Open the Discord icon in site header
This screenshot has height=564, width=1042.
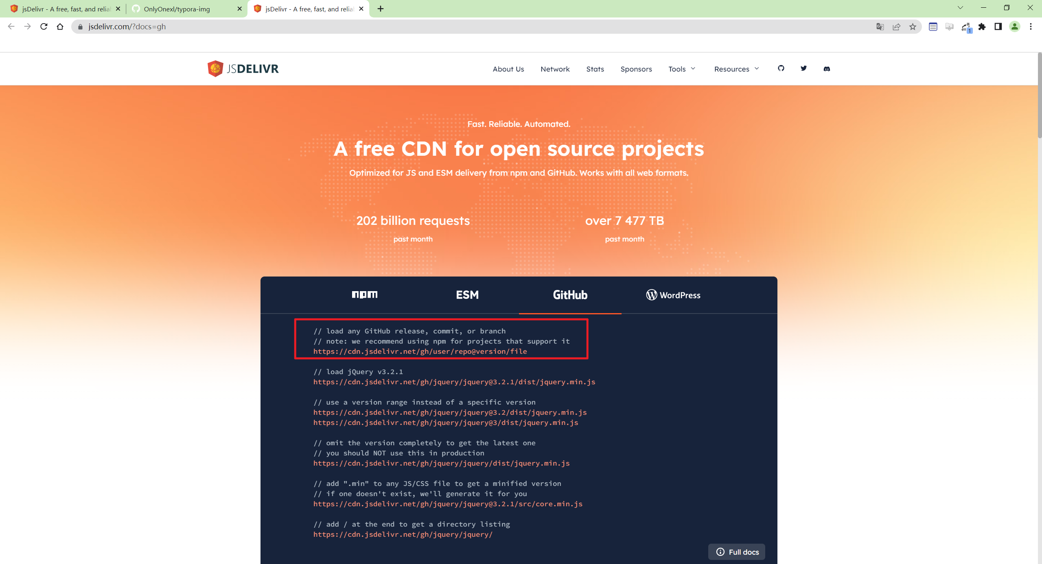[x=827, y=69]
